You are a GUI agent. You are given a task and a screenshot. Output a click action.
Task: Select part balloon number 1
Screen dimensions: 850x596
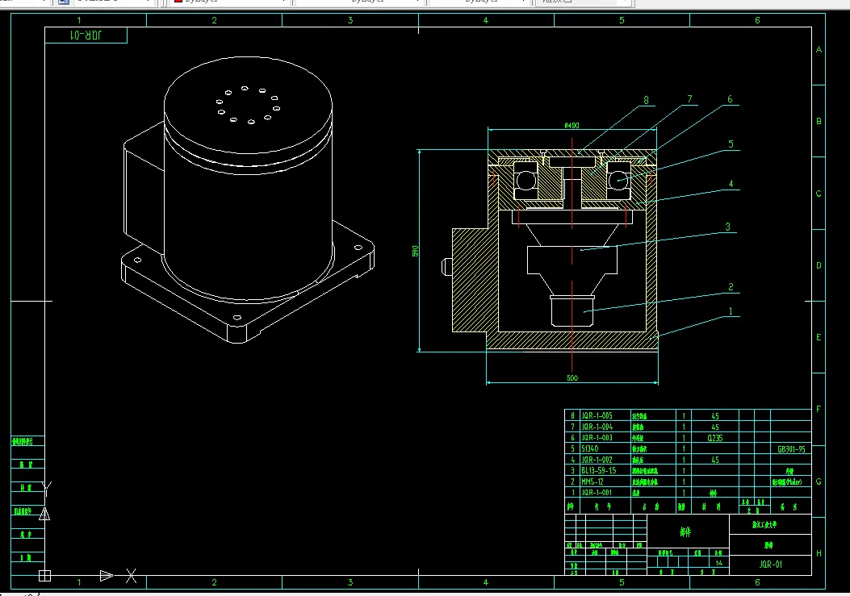pyautogui.click(x=731, y=311)
